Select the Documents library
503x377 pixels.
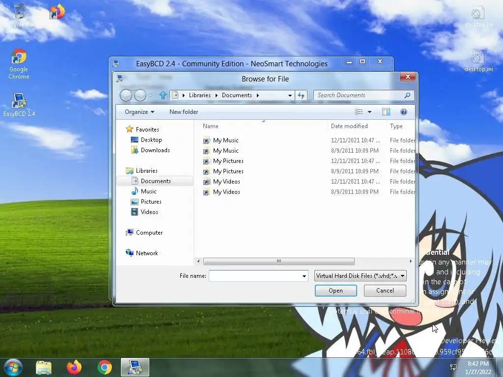pyautogui.click(x=155, y=181)
